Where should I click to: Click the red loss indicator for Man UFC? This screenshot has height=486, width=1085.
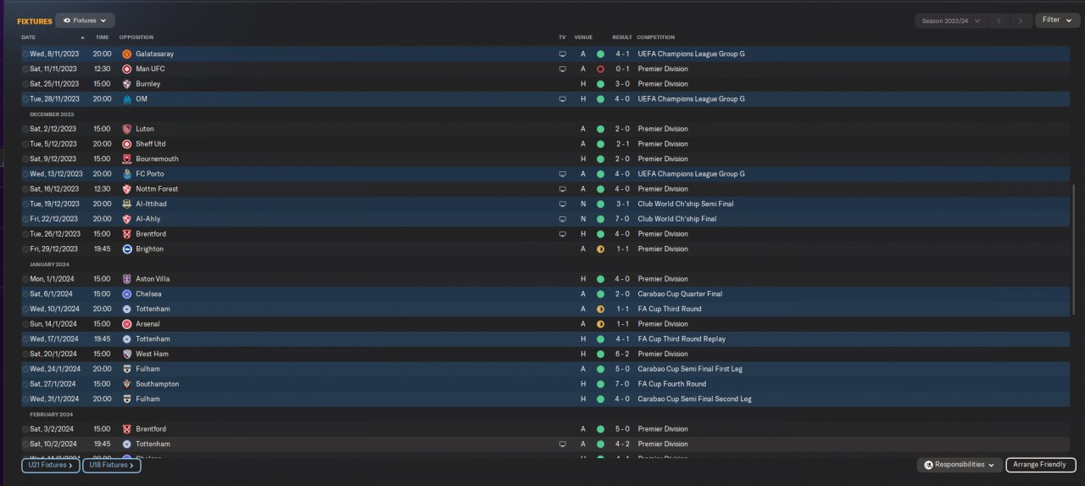600,70
